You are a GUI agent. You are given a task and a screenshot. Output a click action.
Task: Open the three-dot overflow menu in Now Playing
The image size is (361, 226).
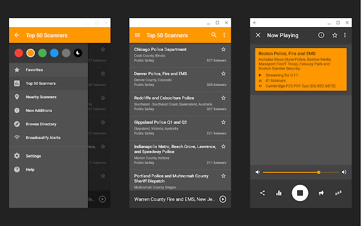[x=345, y=35]
